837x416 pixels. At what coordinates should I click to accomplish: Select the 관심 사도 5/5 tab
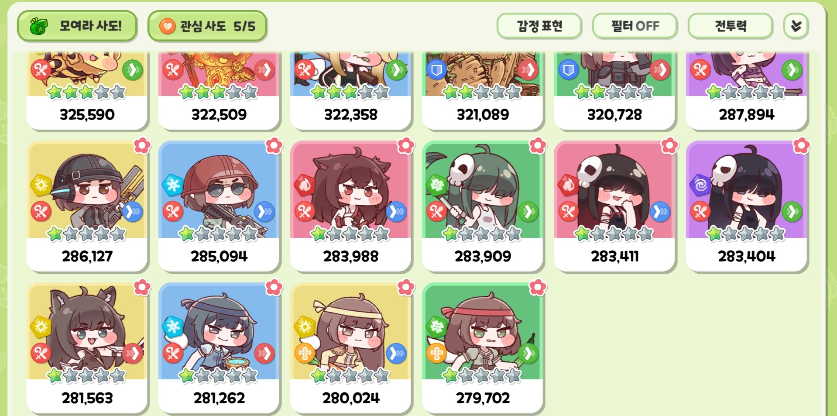(207, 26)
